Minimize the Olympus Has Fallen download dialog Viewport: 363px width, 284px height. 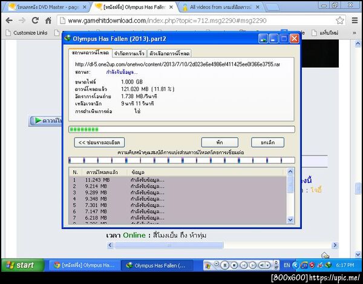pyautogui.click(x=273, y=39)
